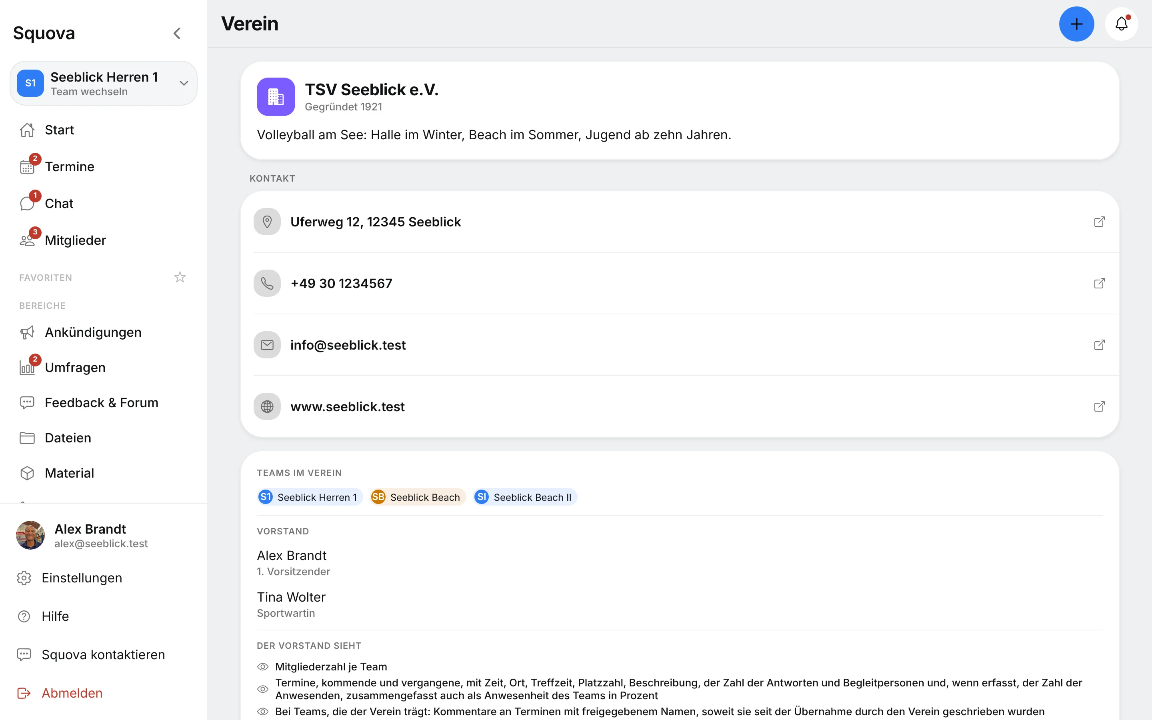Collapse the sidebar with the back chevron

177,33
